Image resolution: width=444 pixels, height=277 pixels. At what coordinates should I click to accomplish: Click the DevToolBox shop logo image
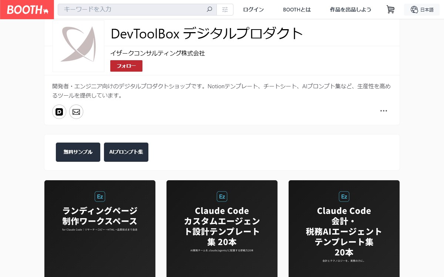point(78,45)
